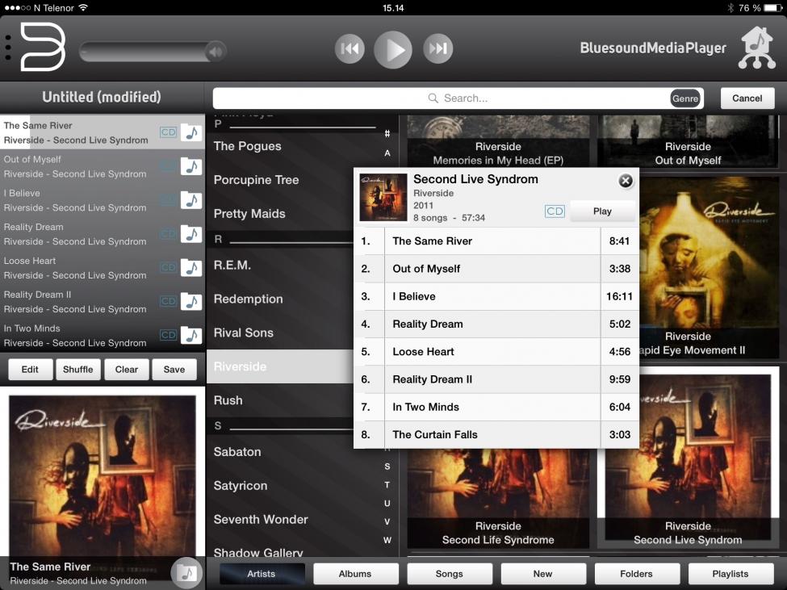Viewport: 787px width, 590px height.
Task: Click the music note icon for The Same River
Action: [191, 132]
